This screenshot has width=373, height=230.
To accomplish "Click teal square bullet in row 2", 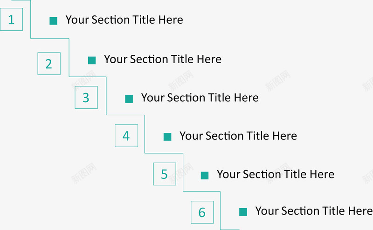I will coord(92,60).
